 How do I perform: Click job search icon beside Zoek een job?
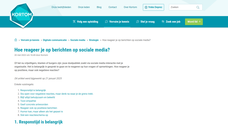coord(163,22)
